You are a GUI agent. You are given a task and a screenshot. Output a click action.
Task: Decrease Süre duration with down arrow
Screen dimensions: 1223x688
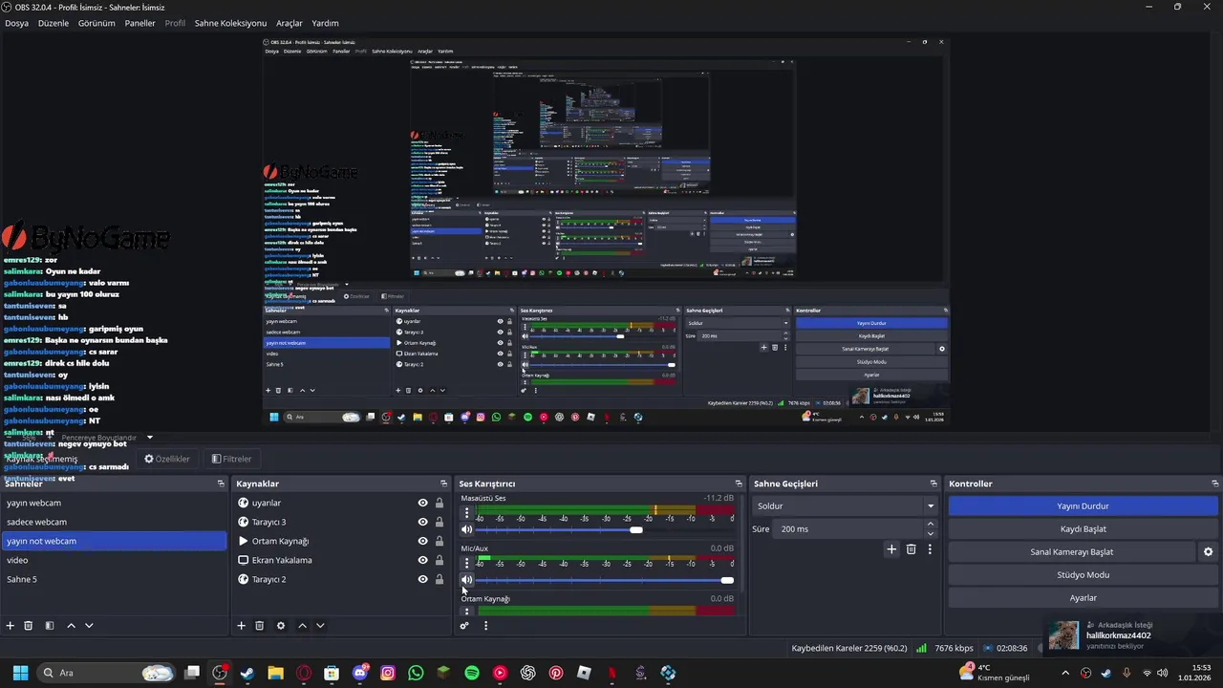931,533
